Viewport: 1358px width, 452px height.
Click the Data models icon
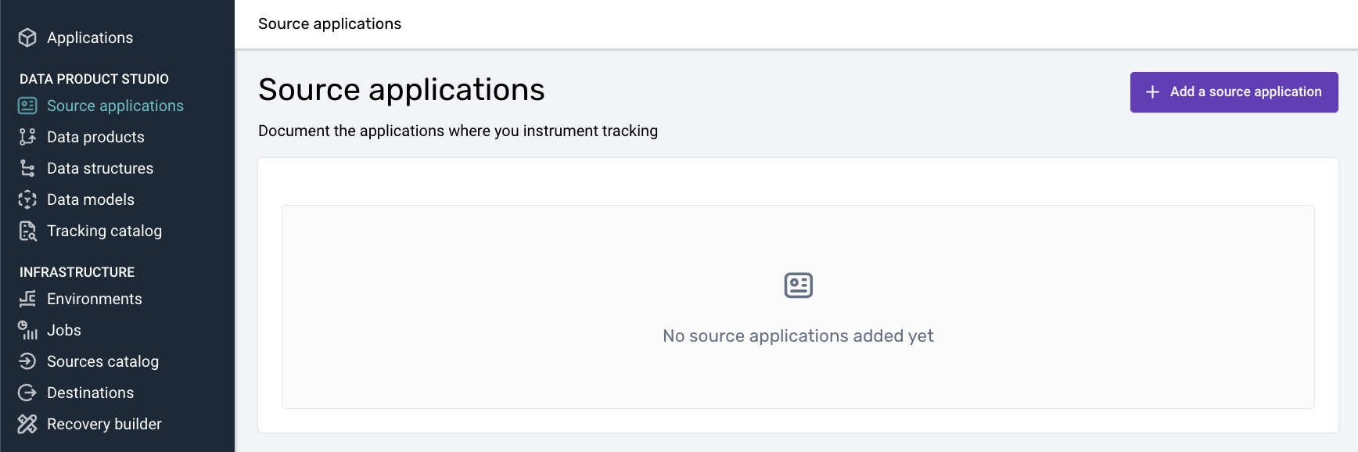click(x=27, y=199)
